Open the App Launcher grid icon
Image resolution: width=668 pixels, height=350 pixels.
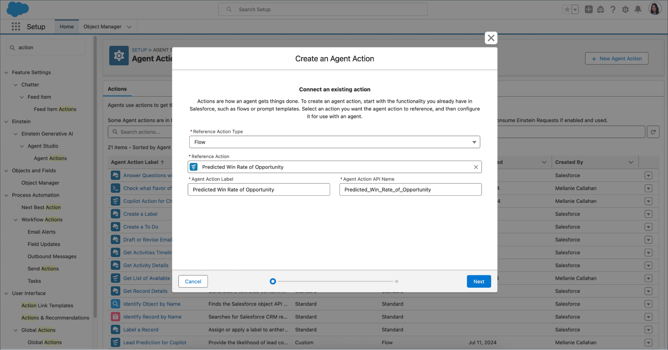(x=16, y=27)
